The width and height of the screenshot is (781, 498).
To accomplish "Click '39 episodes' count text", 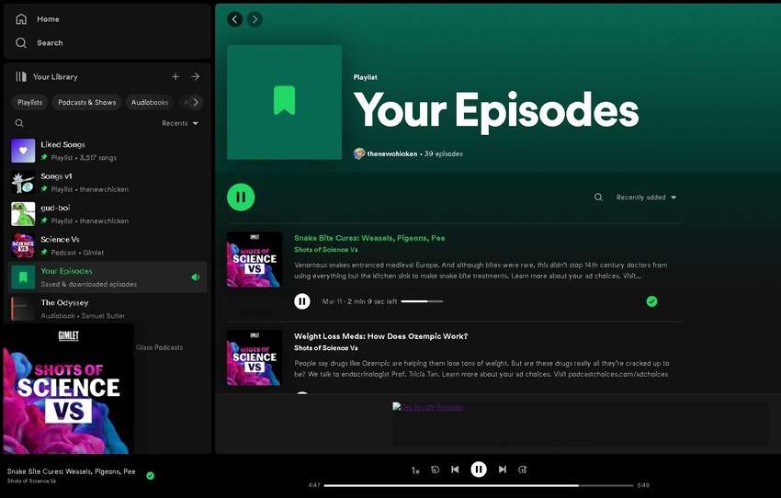I will [x=443, y=153].
